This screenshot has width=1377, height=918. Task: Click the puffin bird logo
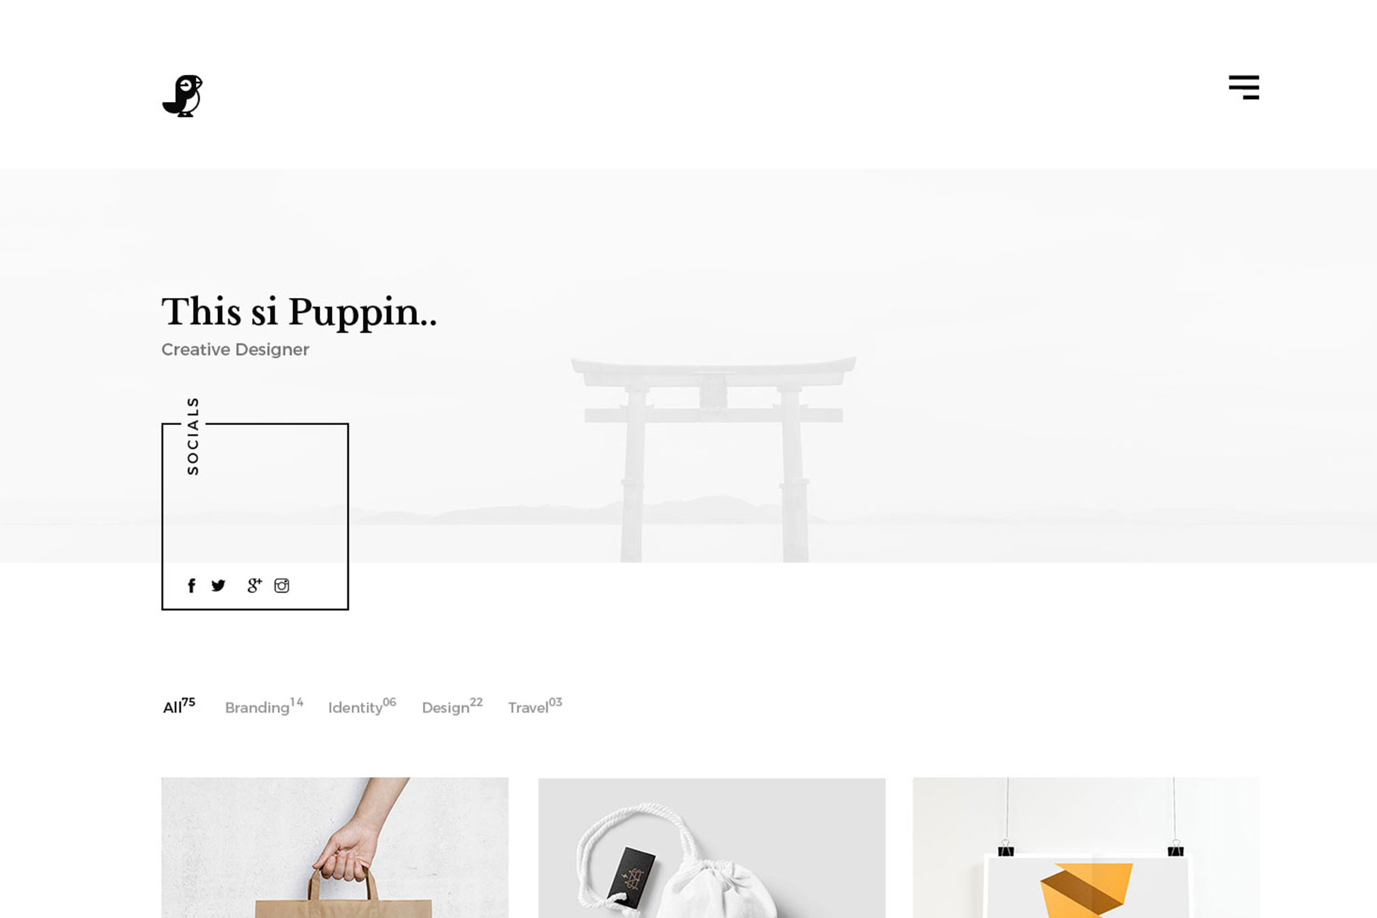tap(182, 96)
